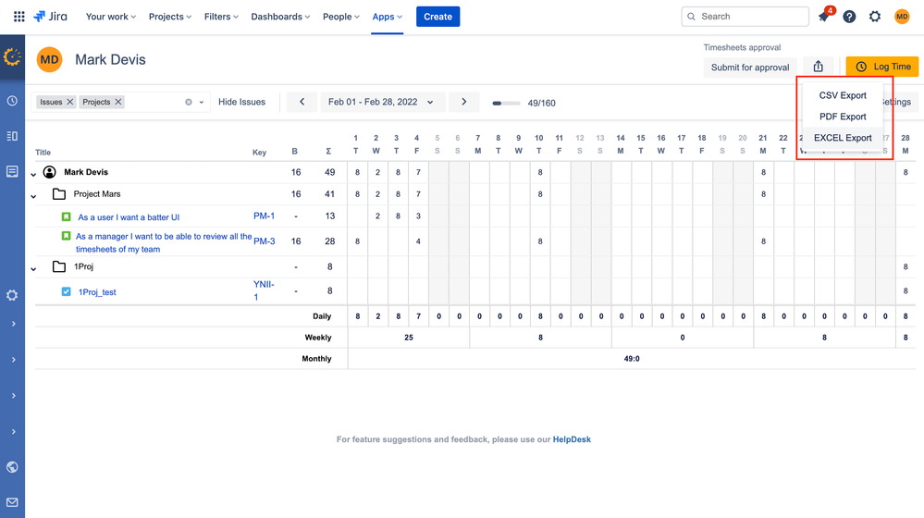Click the Jira logo
Image resolution: width=924 pixels, height=518 pixels.
pyautogui.click(x=51, y=17)
